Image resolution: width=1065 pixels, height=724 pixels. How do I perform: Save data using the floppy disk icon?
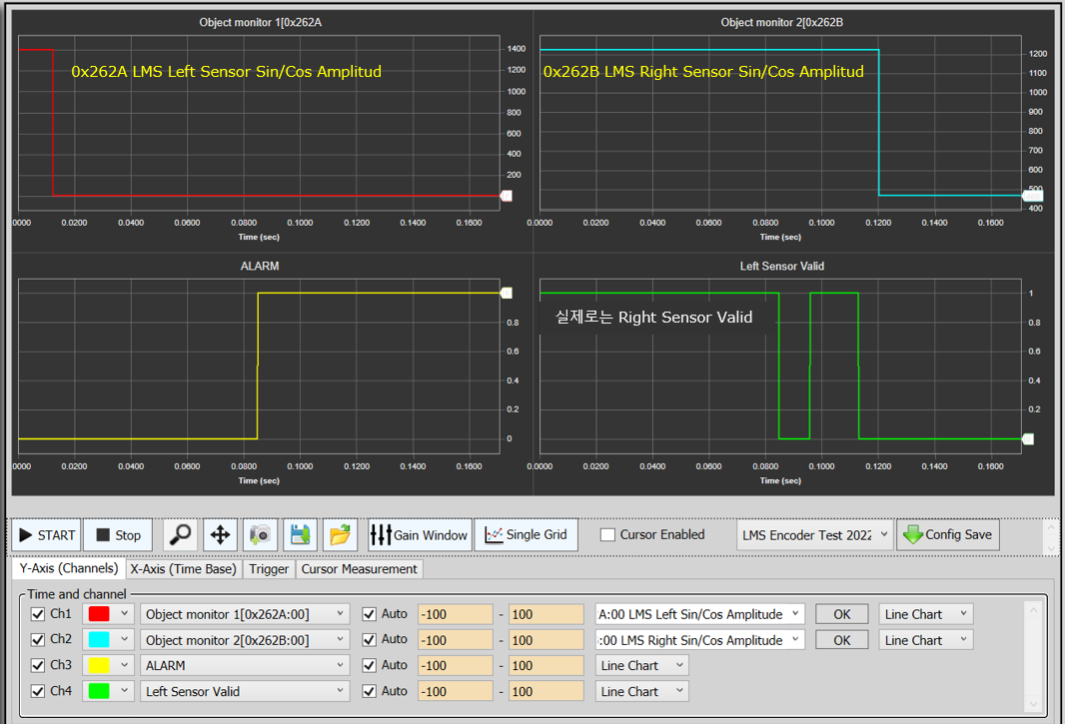[x=300, y=535]
